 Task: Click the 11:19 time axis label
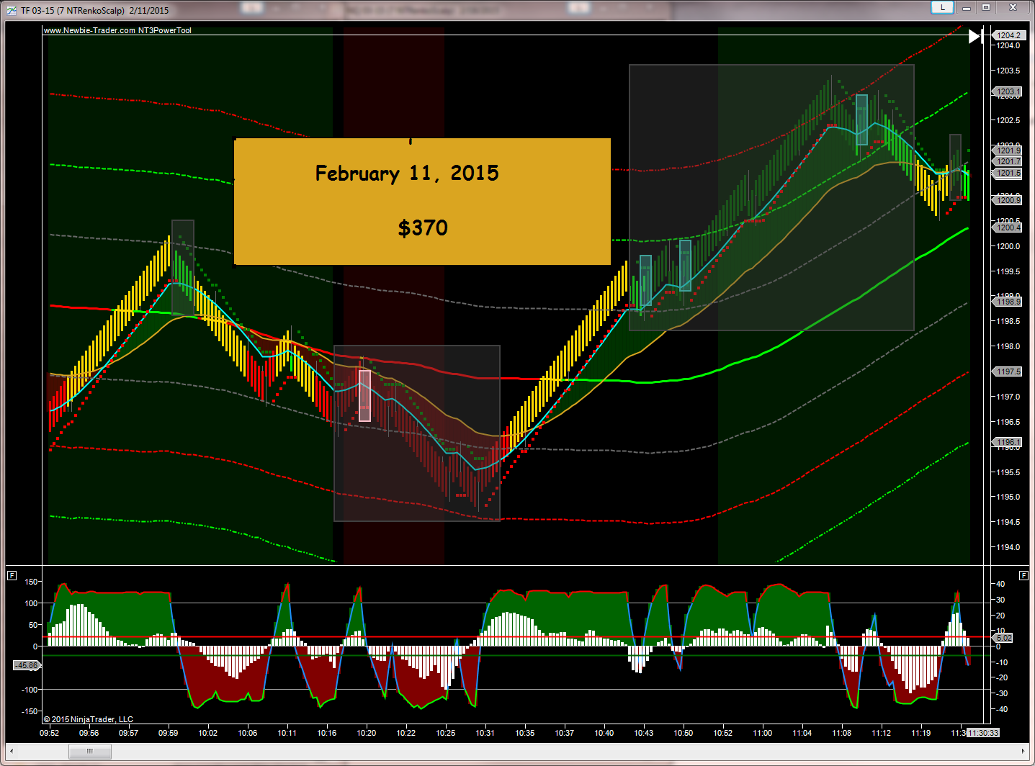coord(921,733)
